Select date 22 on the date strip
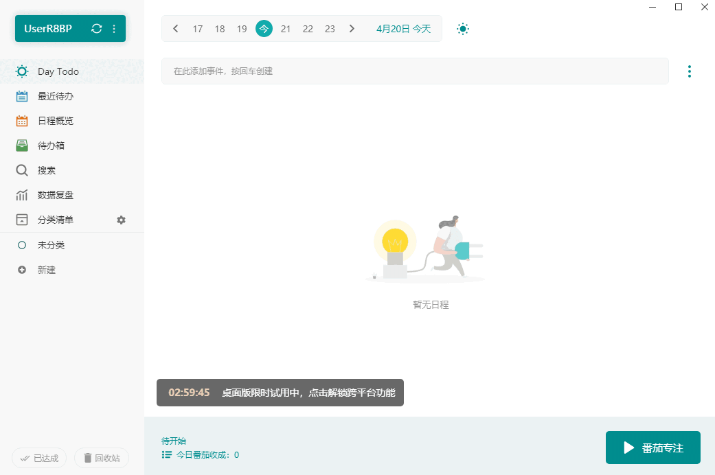 (x=308, y=29)
